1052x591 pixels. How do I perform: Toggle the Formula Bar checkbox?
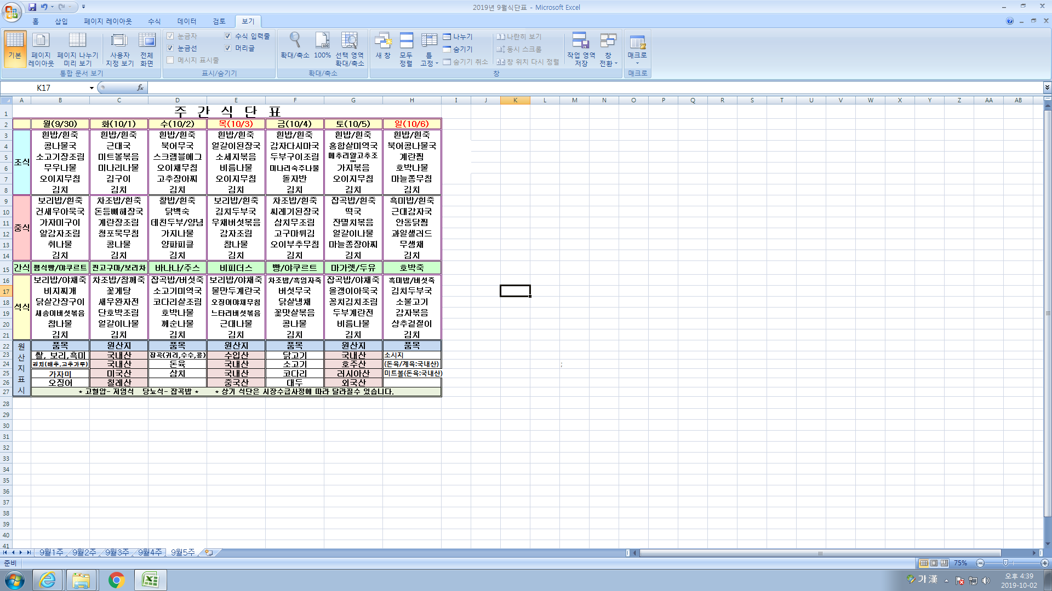pyautogui.click(x=228, y=36)
